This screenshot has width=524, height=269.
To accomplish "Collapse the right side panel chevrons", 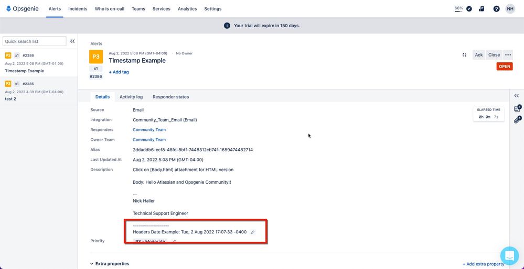I will (516, 96).
